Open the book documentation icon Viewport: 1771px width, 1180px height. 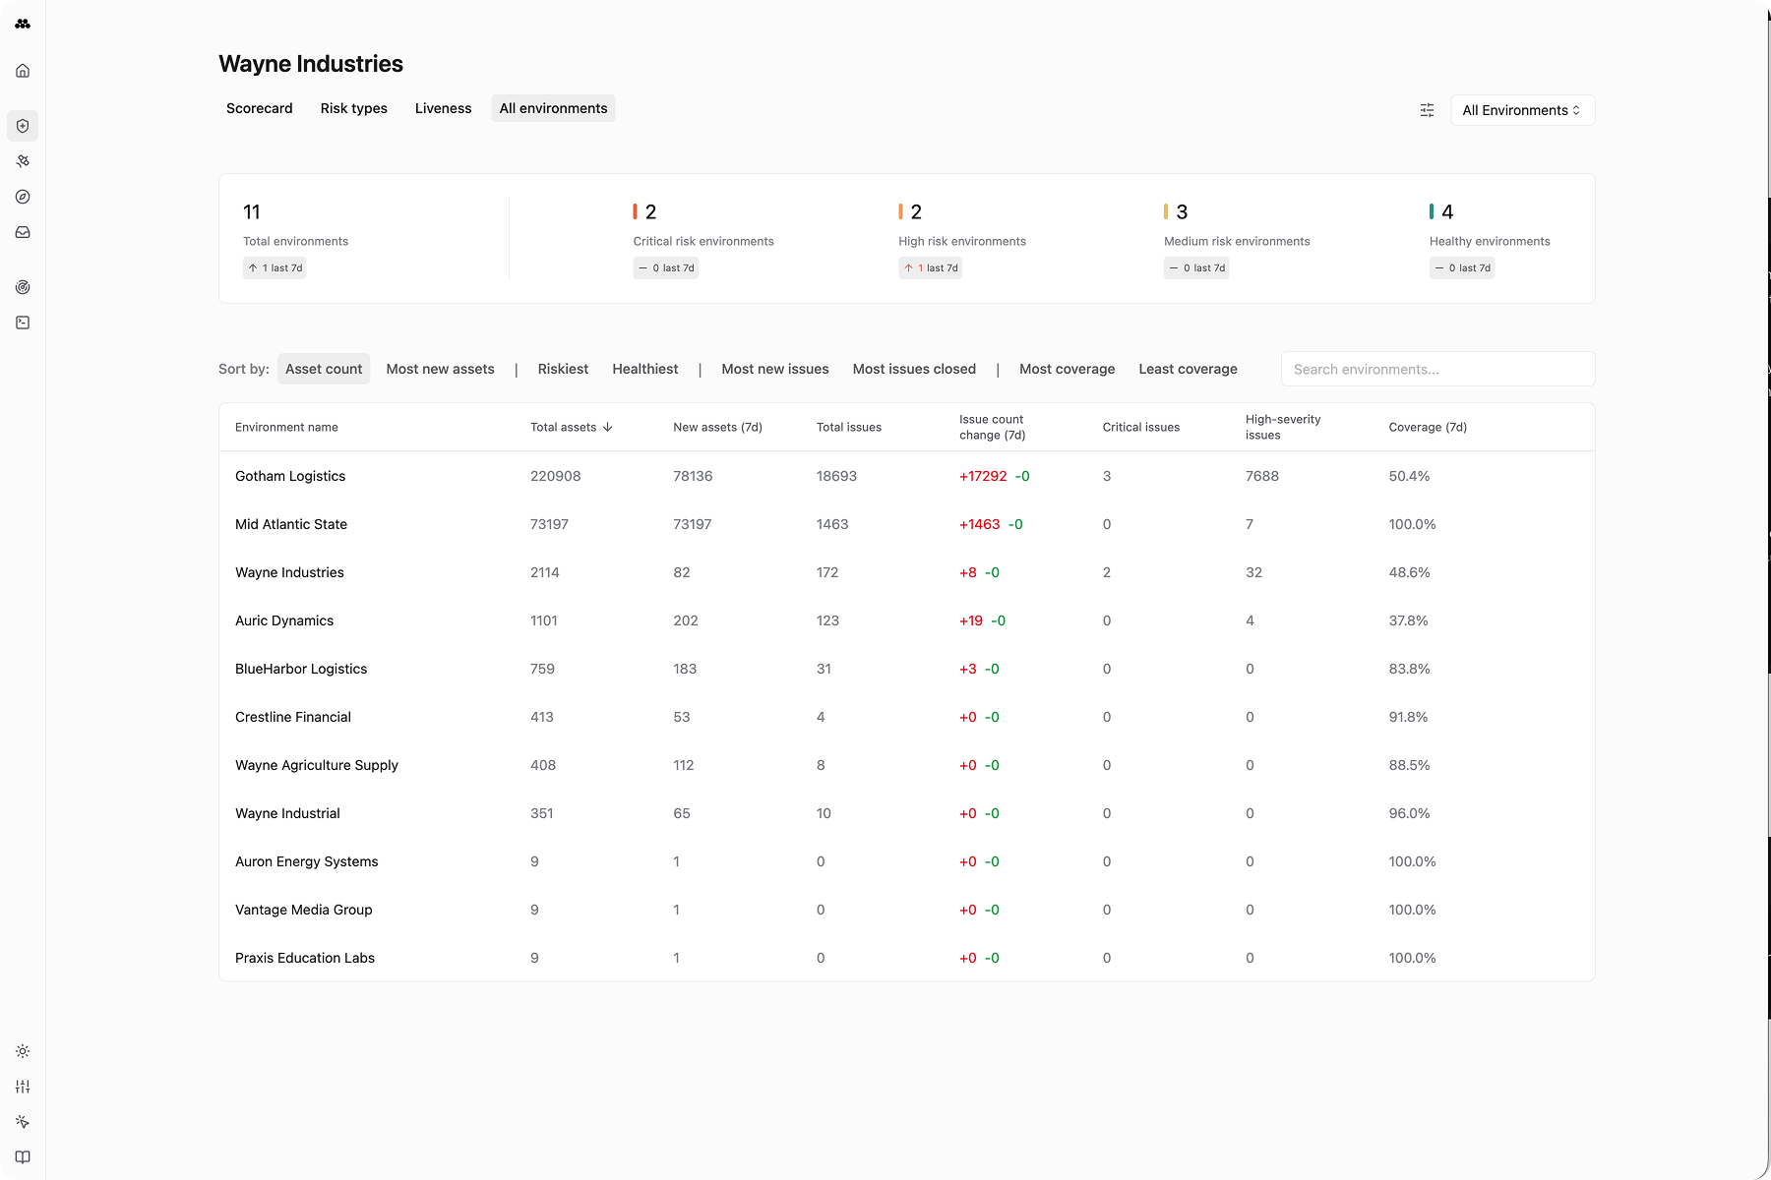click(x=23, y=1157)
